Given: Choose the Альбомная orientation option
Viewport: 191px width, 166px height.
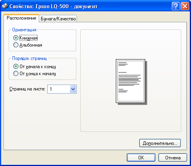Looking at the screenshot, I should click(16, 45).
